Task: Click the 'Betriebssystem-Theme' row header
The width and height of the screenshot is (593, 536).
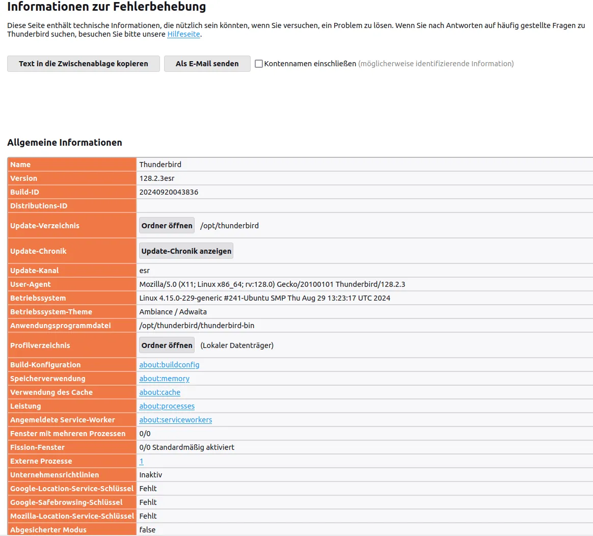Action: [72, 312]
